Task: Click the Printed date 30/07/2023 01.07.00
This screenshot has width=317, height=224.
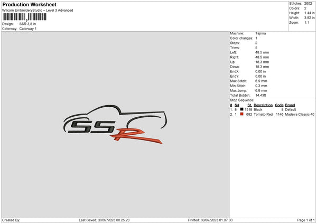Action: tap(217, 220)
